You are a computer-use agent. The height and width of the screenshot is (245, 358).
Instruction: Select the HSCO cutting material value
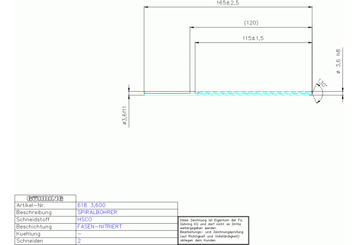click(x=84, y=219)
